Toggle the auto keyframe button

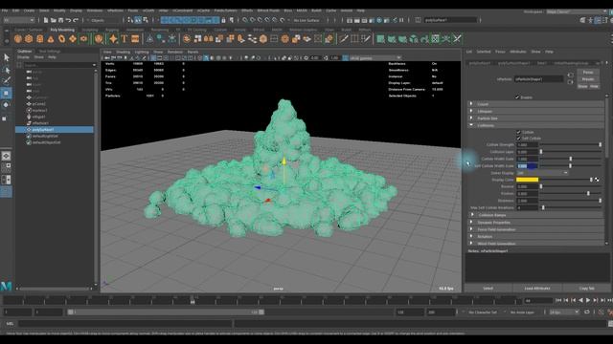602,312
